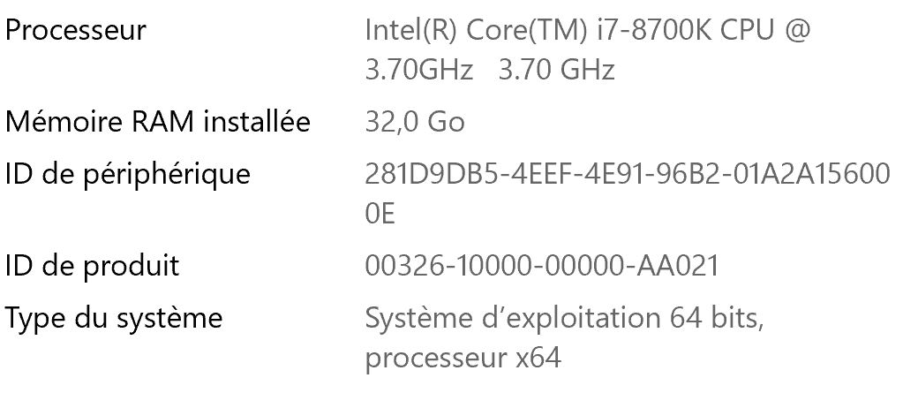Select the product ID 00326-10000-00000-AA021

[541, 265]
